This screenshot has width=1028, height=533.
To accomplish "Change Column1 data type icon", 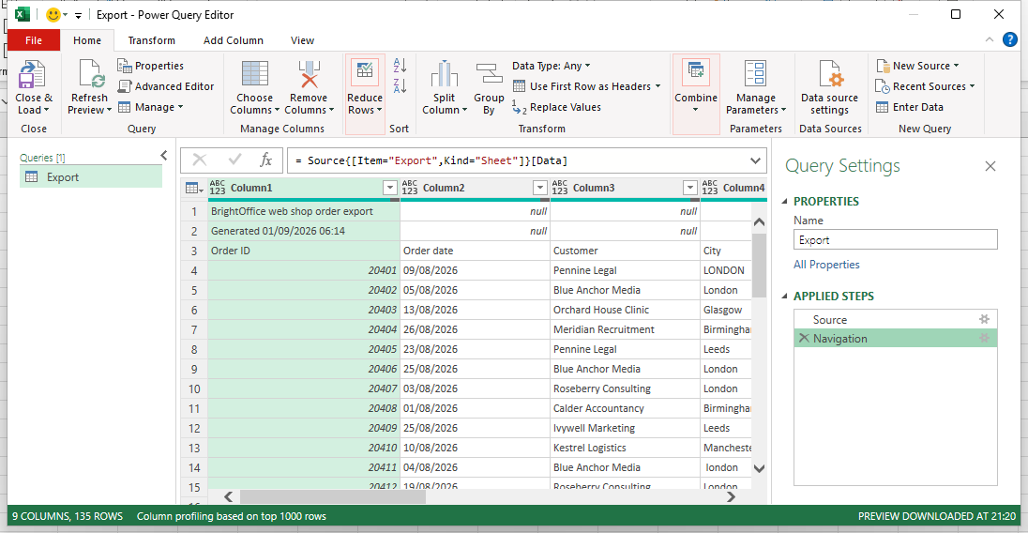I will pos(218,188).
